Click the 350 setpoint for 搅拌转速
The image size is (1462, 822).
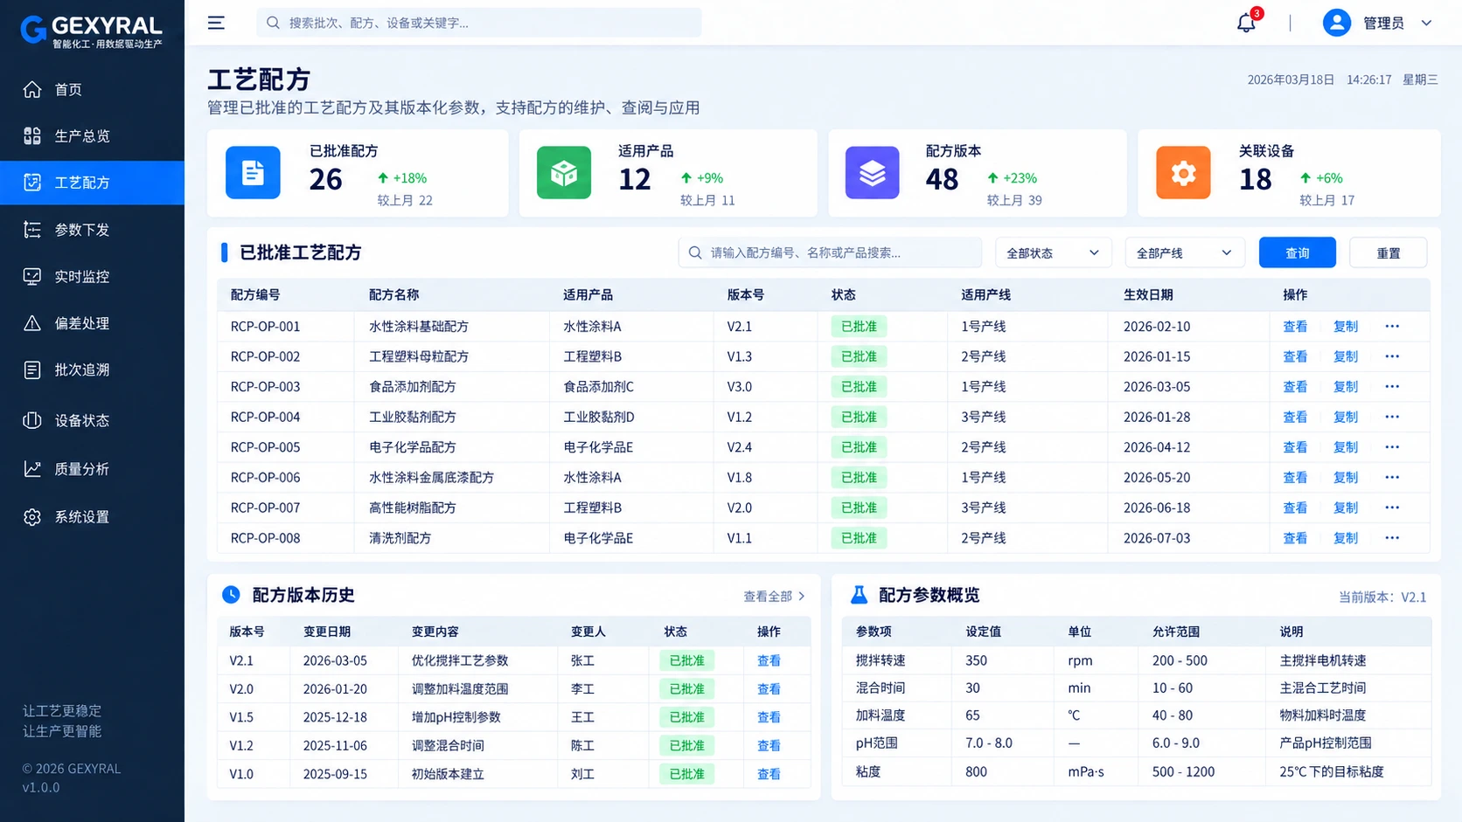coord(976,660)
